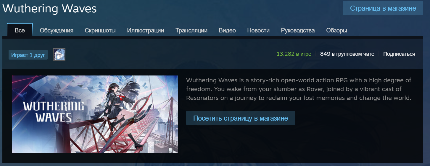This screenshot has height=166, width=430.
Task: Go to the 'Иллюстрации' tab
Action: pos(146,30)
